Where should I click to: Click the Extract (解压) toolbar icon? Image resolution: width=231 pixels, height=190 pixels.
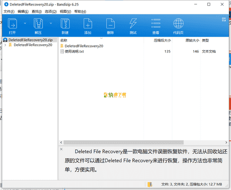[x=38, y=23]
